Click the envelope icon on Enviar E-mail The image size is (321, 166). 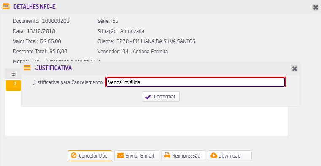point(120,156)
